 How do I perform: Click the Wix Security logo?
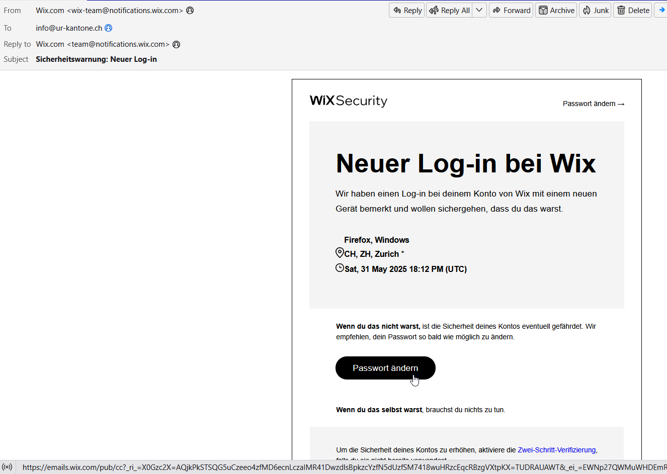click(x=348, y=101)
